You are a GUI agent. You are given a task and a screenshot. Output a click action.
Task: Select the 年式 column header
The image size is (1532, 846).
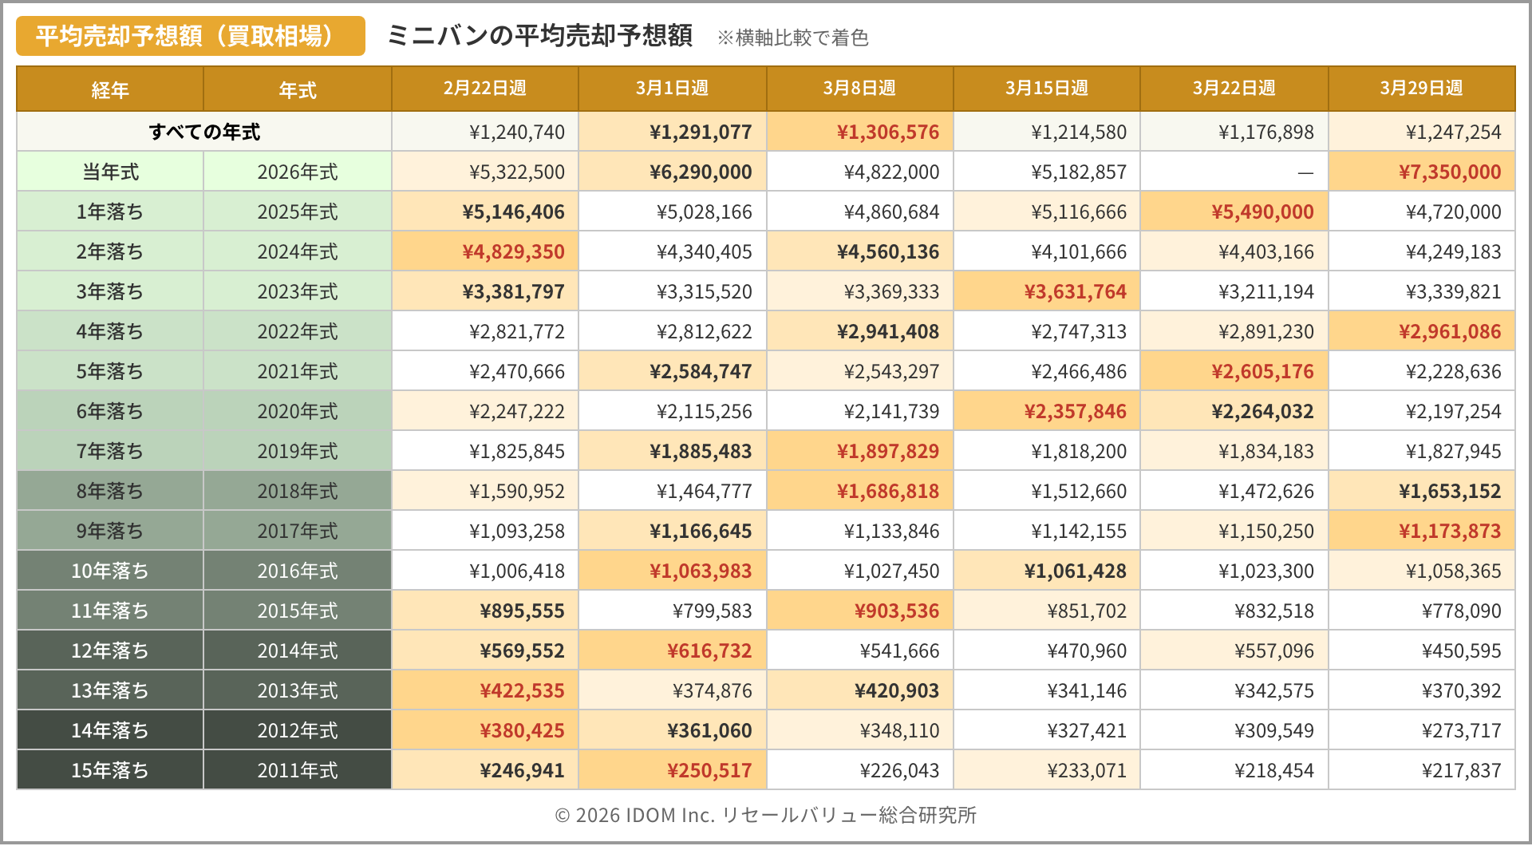click(298, 89)
